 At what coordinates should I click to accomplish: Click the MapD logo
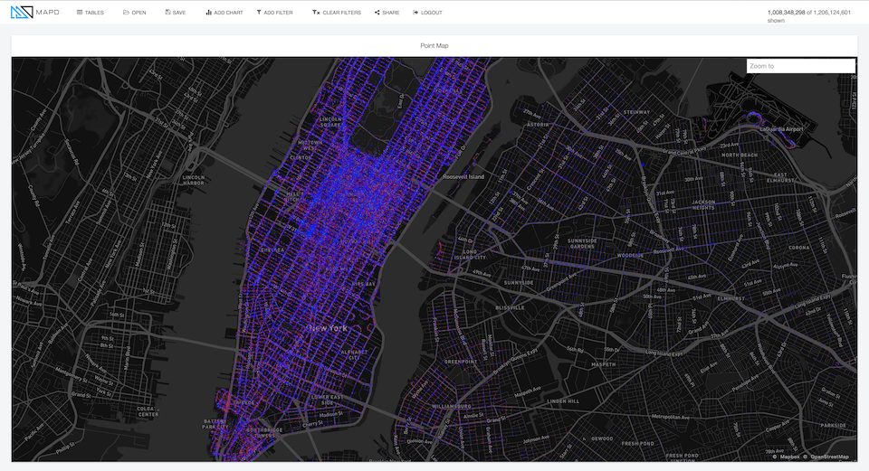34,12
